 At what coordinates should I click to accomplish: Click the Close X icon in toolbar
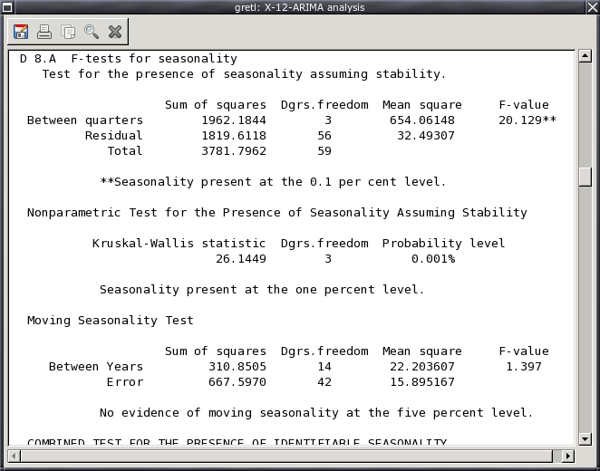click(115, 32)
